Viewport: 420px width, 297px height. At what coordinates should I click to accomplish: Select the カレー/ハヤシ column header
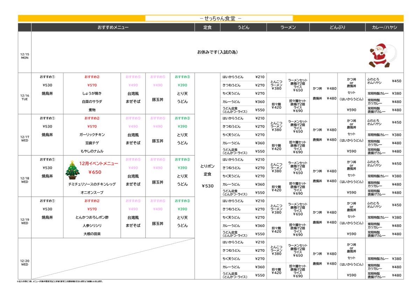(x=384, y=27)
